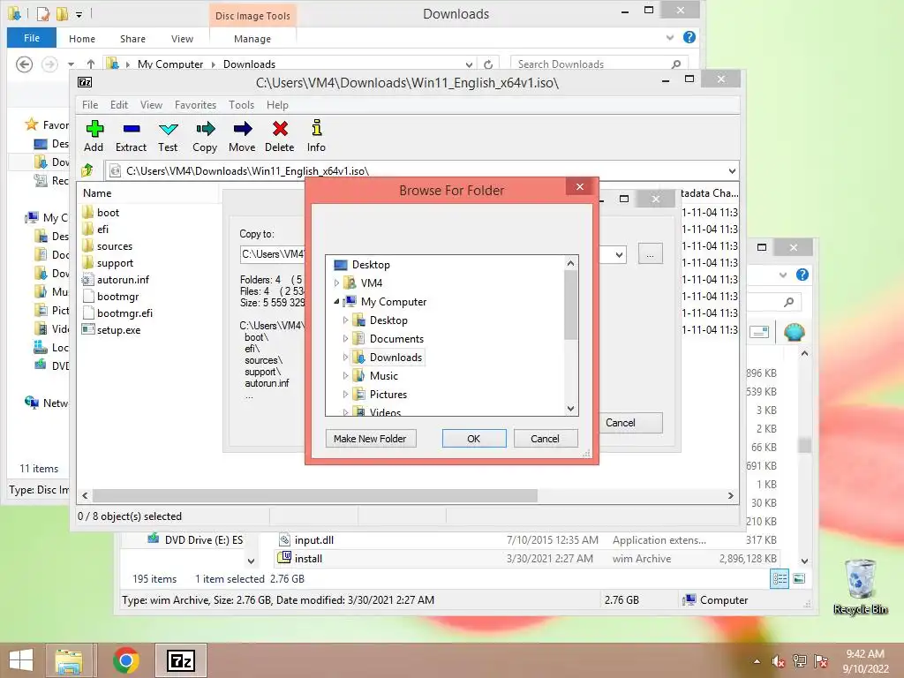This screenshot has height=678, width=904.
Task: Click Cancel in Browse For Folder dialog
Action: coord(545,439)
